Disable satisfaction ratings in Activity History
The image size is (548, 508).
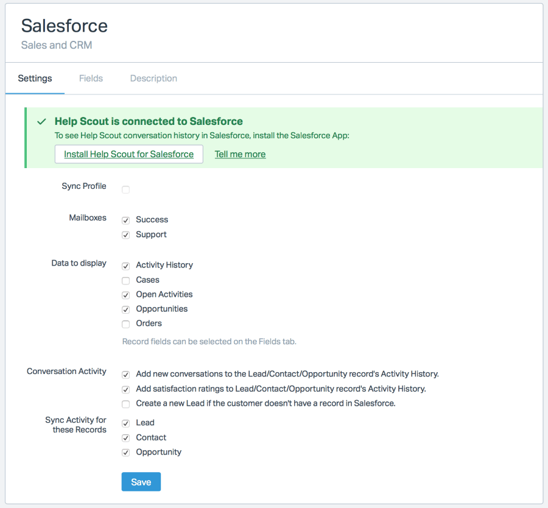pyautogui.click(x=125, y=389)
